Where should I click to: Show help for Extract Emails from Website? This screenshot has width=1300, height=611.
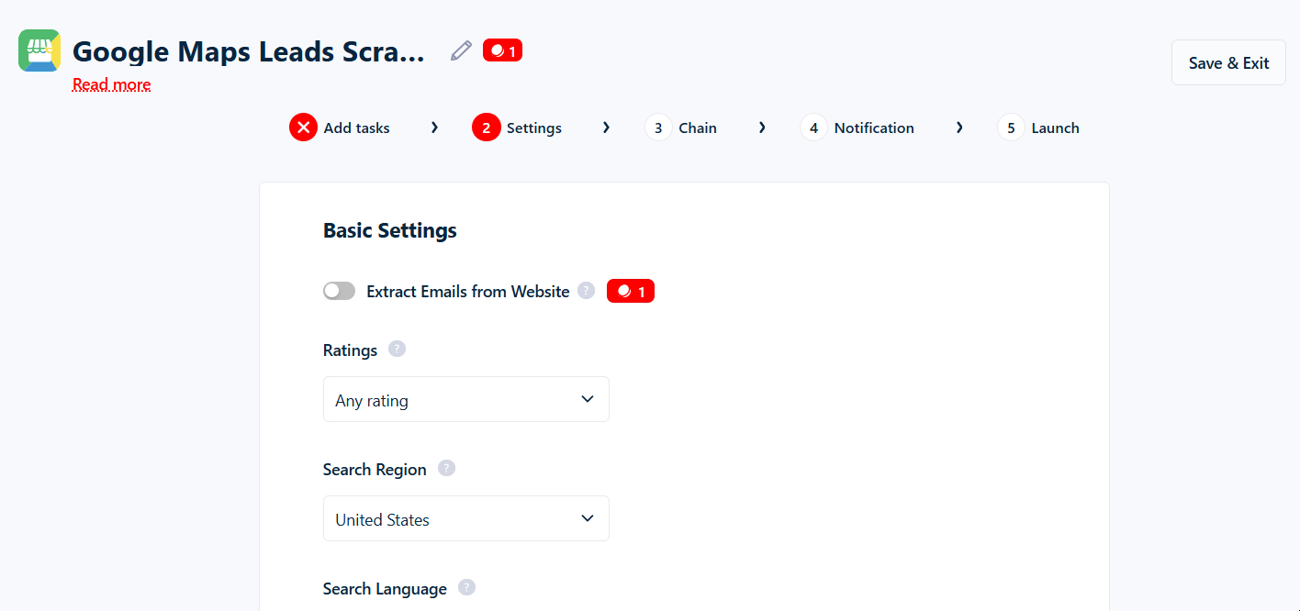tap(587, 291)
